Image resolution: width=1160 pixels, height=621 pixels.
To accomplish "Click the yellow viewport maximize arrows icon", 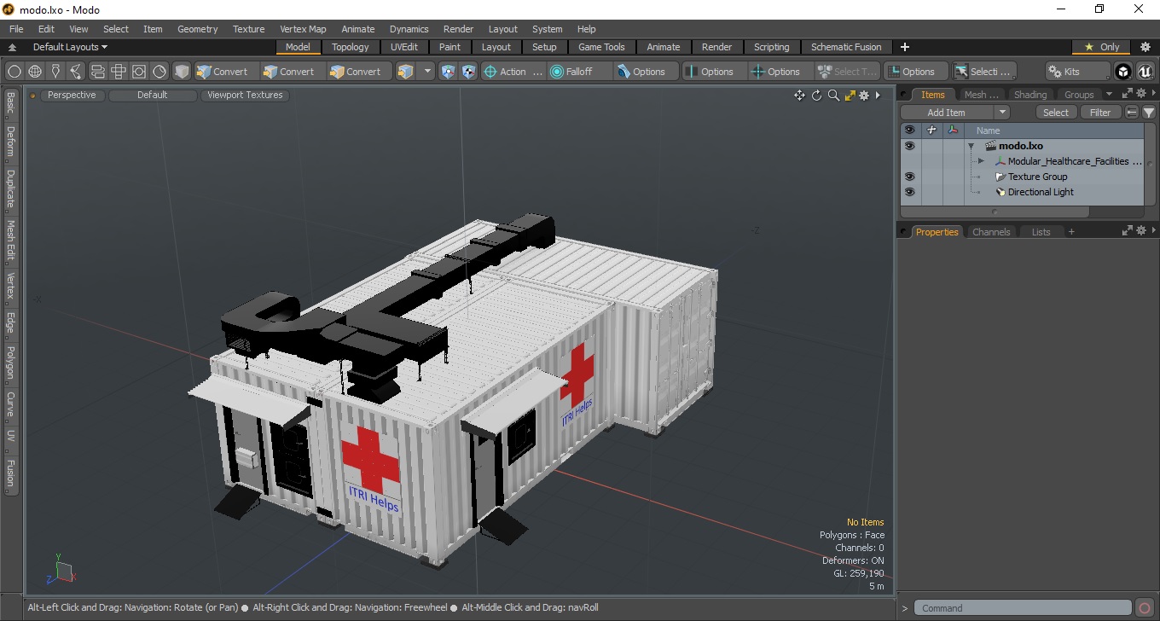I will [x=850, y=96].
